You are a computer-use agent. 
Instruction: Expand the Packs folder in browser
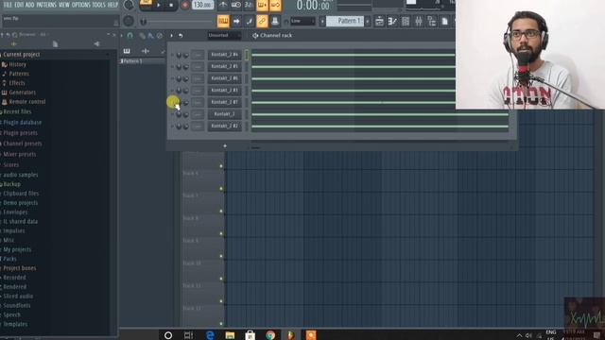9,259
